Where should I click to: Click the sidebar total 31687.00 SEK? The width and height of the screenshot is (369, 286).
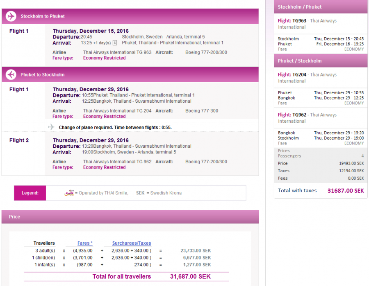coord(346,191)
